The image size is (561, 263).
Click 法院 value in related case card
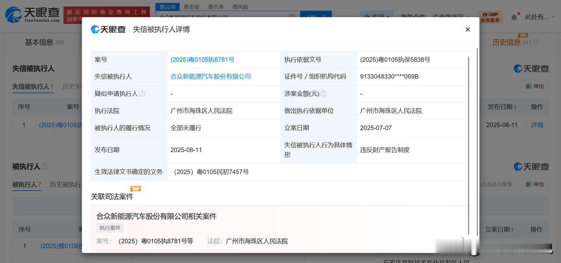pyautogui.click(x=257, y=241)
